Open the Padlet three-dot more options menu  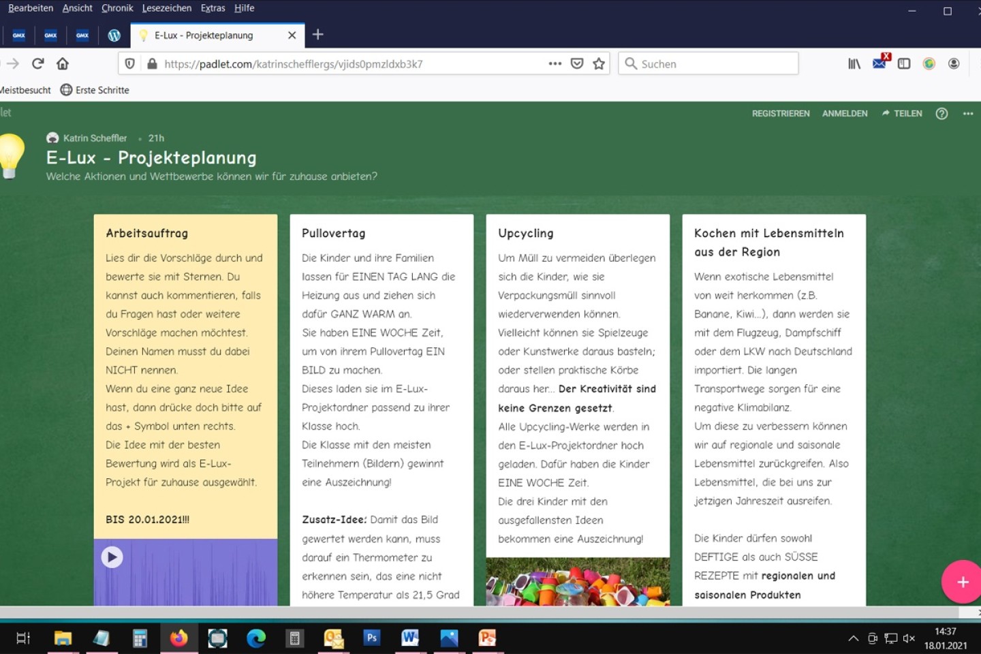pyautogui.click(x=968, y=114)
